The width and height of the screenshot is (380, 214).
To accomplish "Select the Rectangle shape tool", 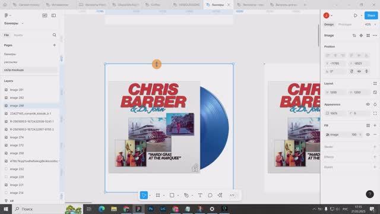I will coord(172,196).
